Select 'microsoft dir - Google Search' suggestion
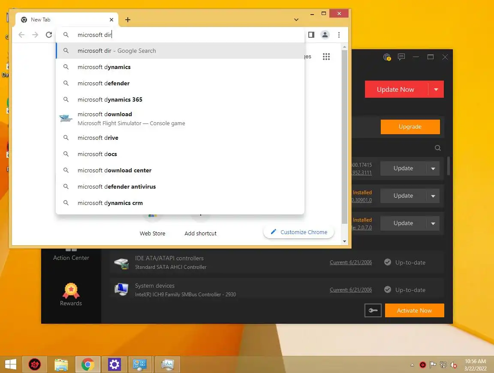494x373 pixels. coord(180,51)
